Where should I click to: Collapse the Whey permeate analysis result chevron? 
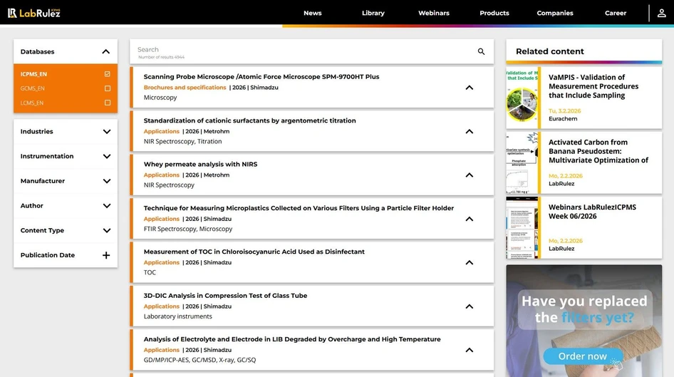coord(470,175)
